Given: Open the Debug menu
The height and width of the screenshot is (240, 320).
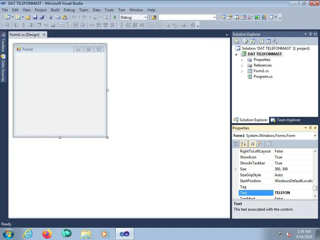Looking at the screenshot, I should [69, 10].
